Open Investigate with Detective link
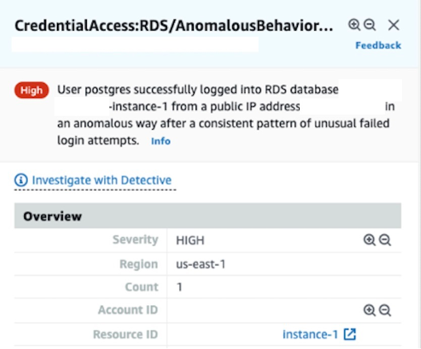 tap(101, 180)
